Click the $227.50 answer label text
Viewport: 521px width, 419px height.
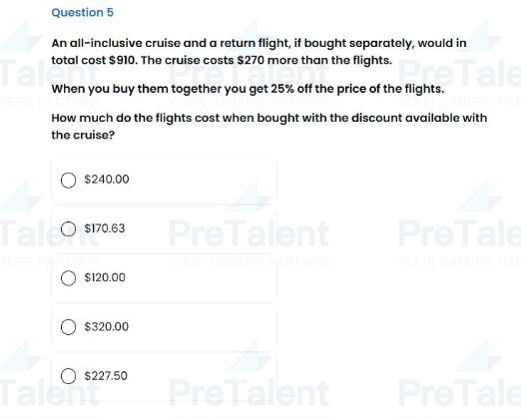pyautogui.click(x=106, y=376)
